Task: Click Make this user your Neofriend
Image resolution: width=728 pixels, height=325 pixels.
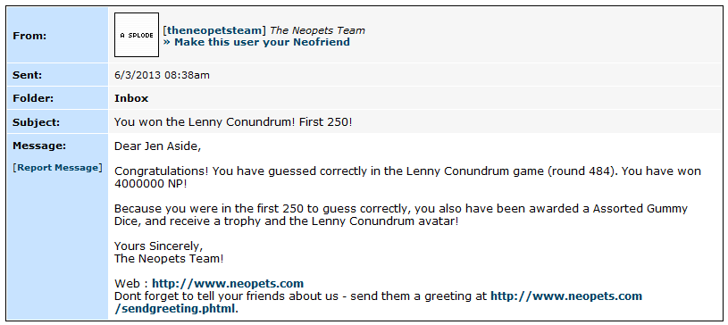Action: [x=256, y=42]
